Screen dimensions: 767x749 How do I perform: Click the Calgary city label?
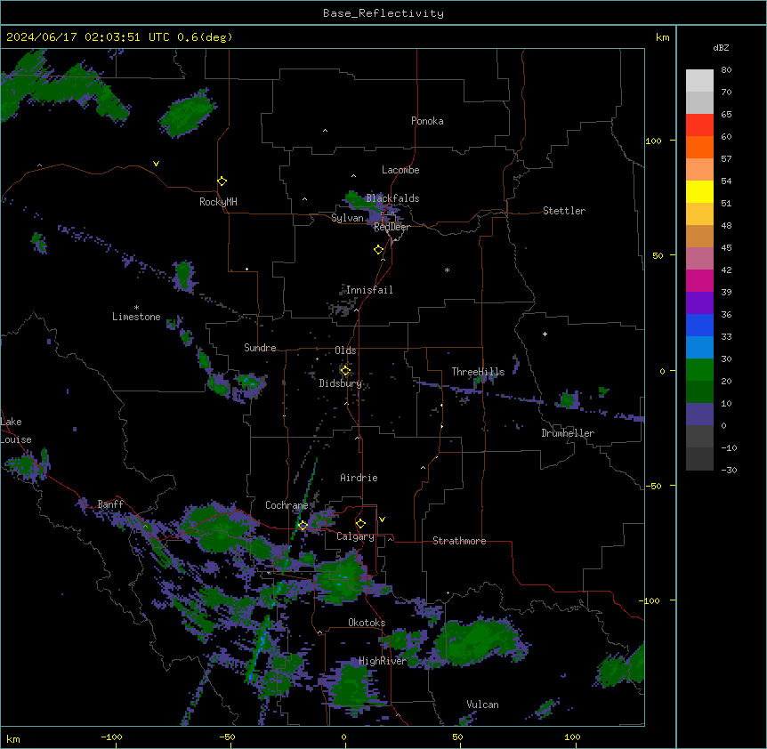point(355,536)
